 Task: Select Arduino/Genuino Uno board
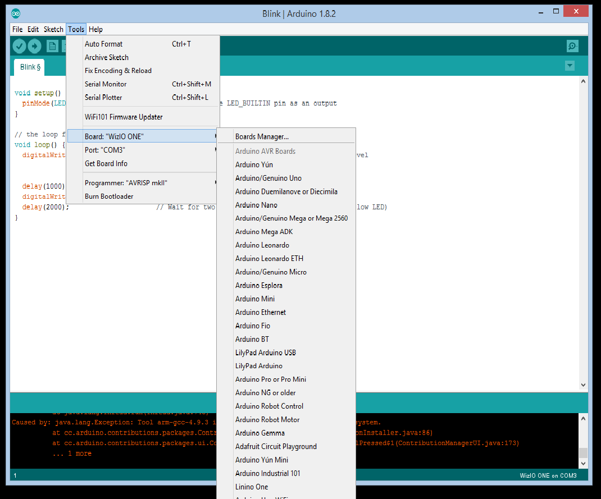point(286,178)
